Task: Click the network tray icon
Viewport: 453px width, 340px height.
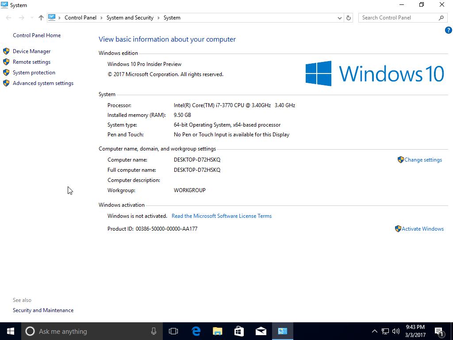Action: (385, 331)
